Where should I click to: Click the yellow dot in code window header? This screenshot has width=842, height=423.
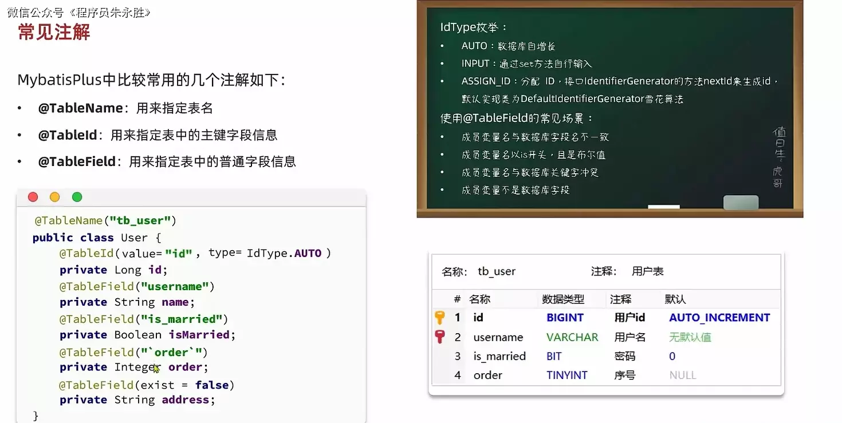54,197
